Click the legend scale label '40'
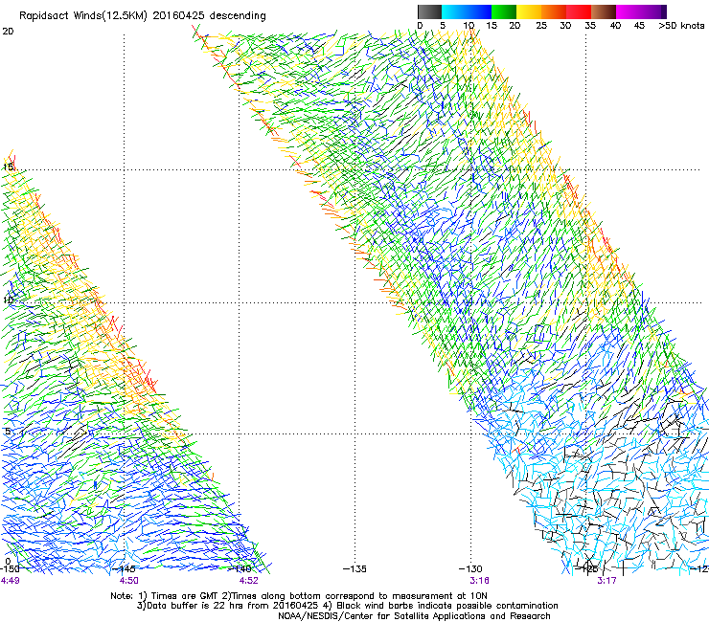Screen dimensions: 709x622 [x=615, y=26]
